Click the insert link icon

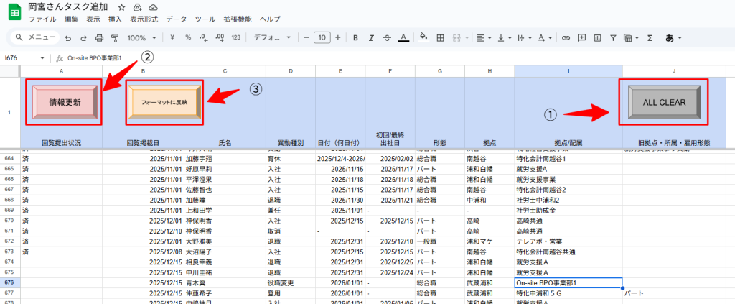pyautogui.click(x=566, y=37)
